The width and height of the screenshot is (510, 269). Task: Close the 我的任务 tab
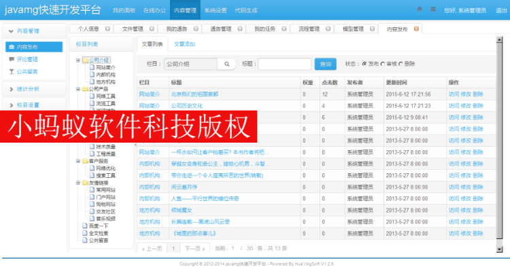(x=284, y=29)
